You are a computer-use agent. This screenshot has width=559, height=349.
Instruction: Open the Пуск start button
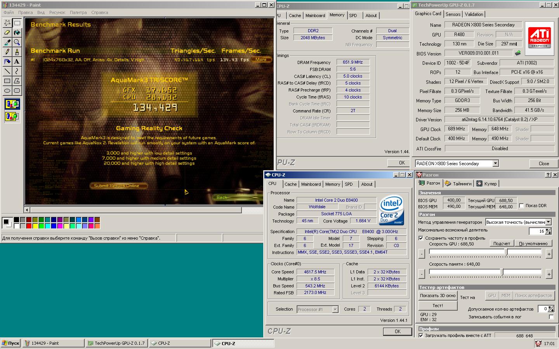tap(10, 343)
